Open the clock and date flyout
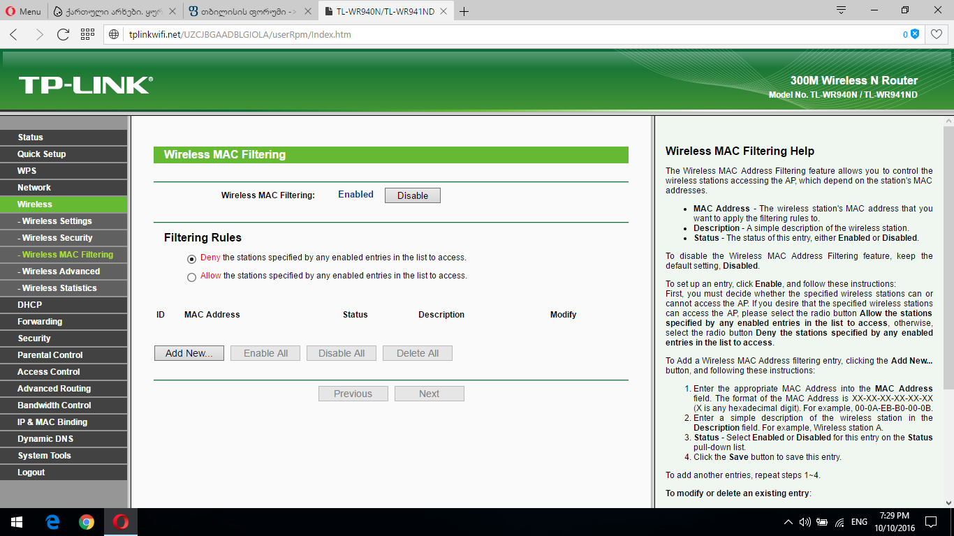Screen dimensions: 954x536 pos(894,522)
